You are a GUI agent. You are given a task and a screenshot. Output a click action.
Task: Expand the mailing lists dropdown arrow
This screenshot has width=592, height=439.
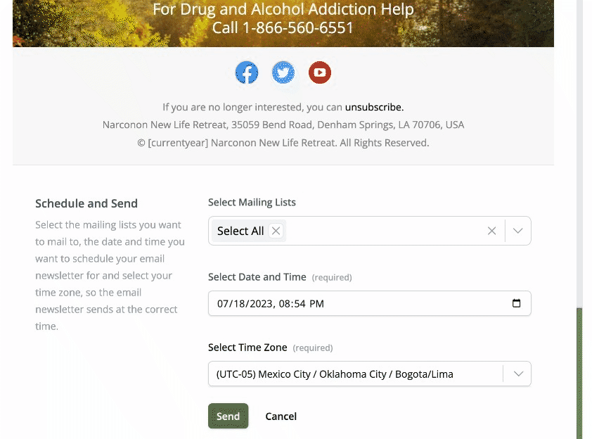tap(518, 231)
